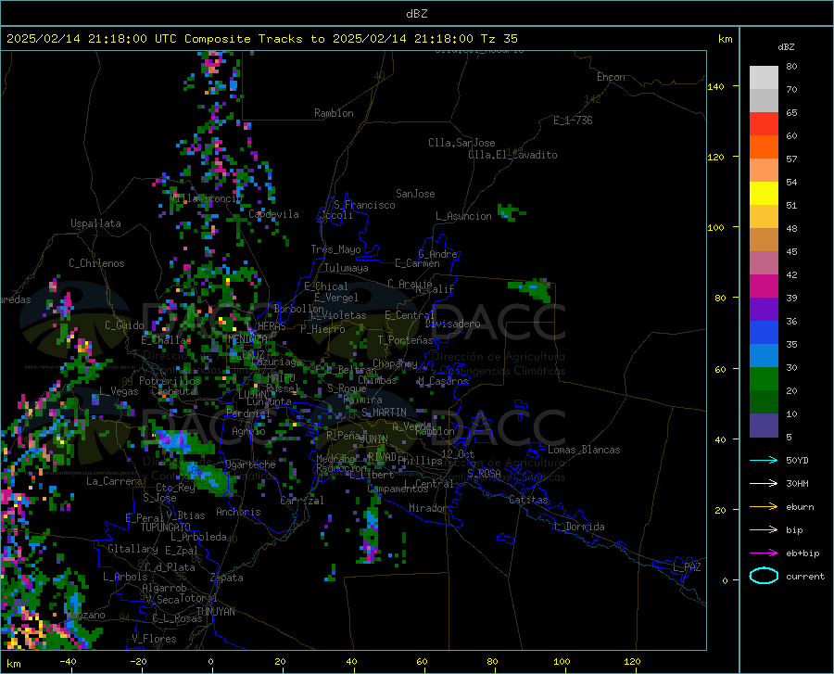This screenshot has width=834, height=674.
Task: Click the TUNUYAN map label
Action: coord(215,612)
